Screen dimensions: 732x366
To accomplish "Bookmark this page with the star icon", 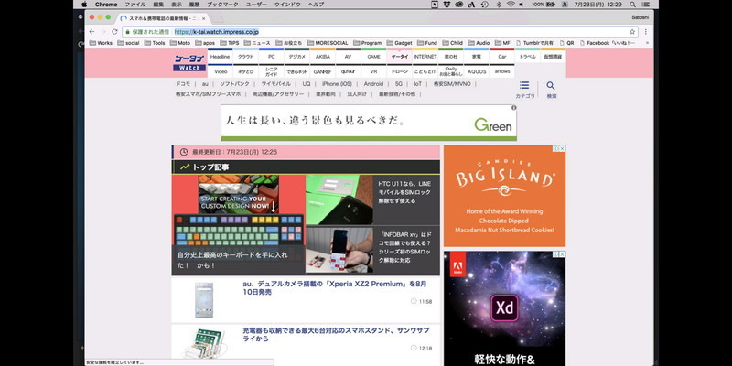I will [x=632, y=32].
